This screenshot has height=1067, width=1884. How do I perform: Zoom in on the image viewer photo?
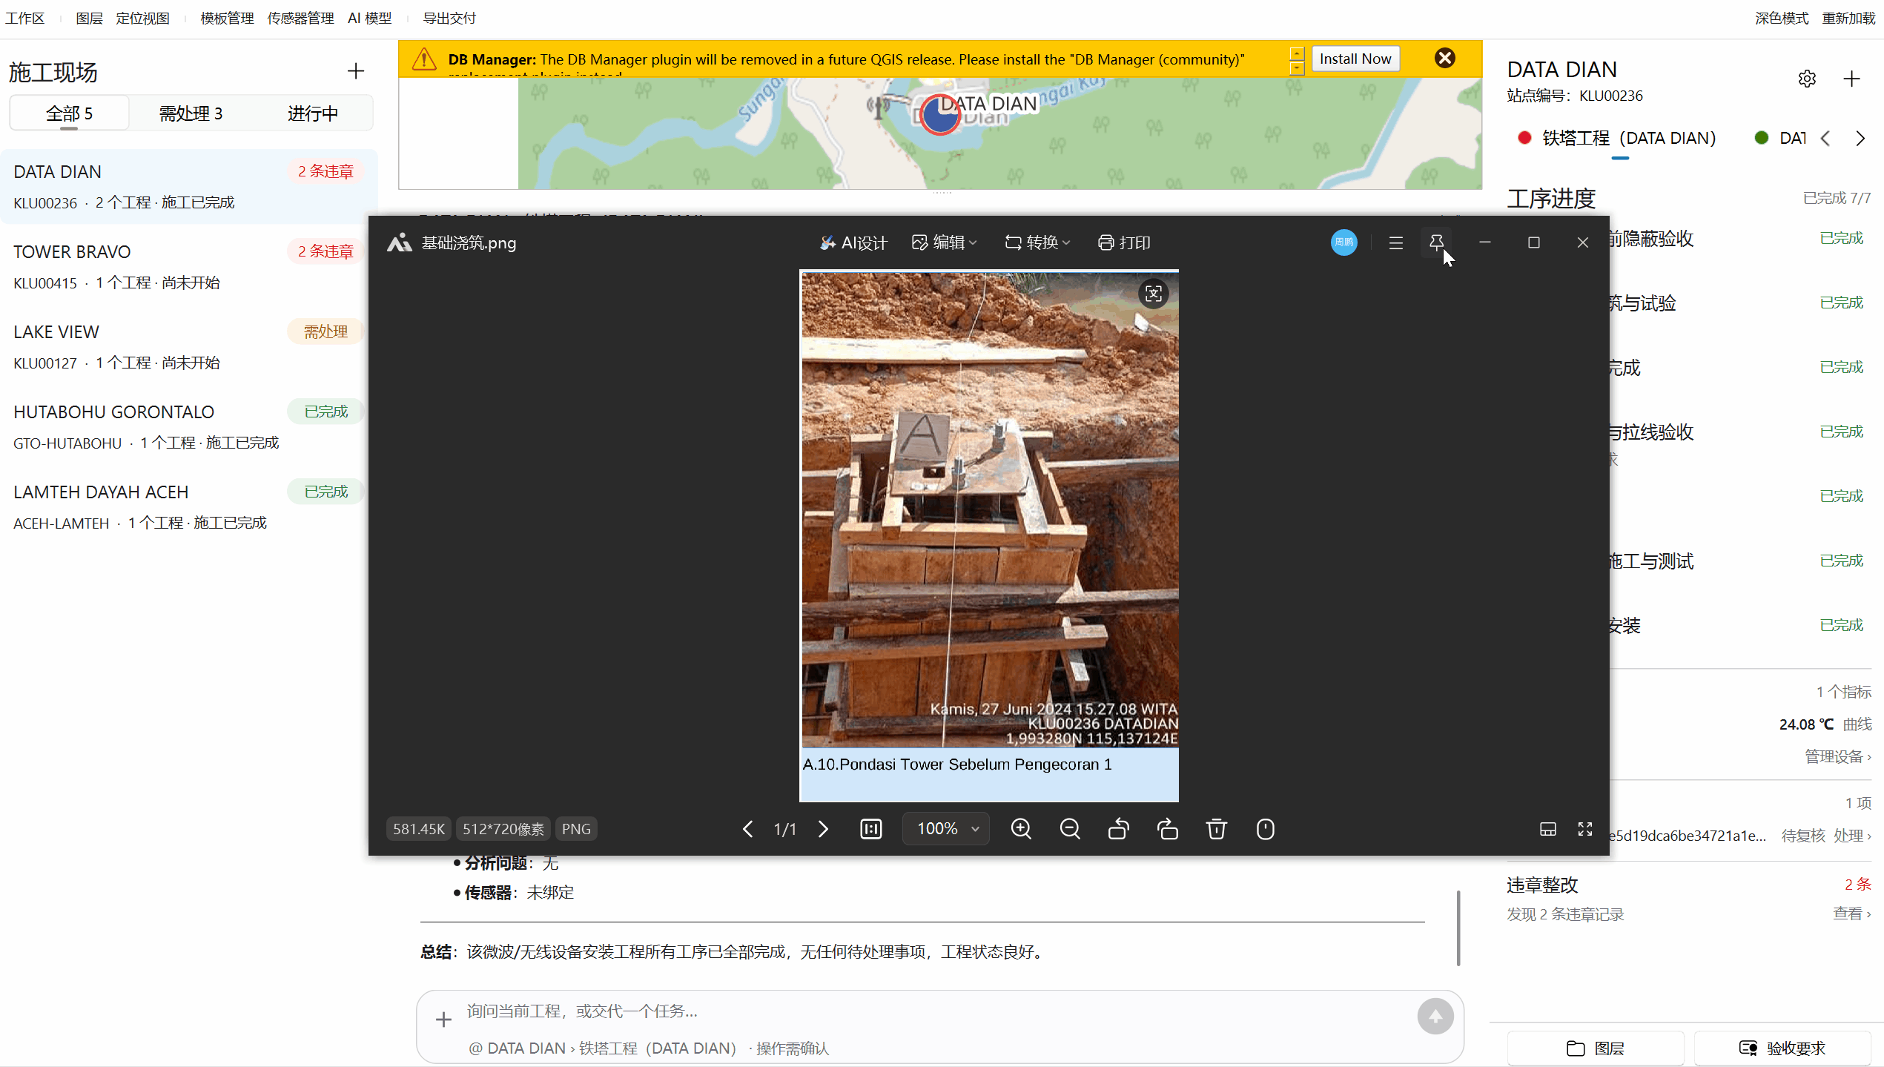(x=1021, y=829)
